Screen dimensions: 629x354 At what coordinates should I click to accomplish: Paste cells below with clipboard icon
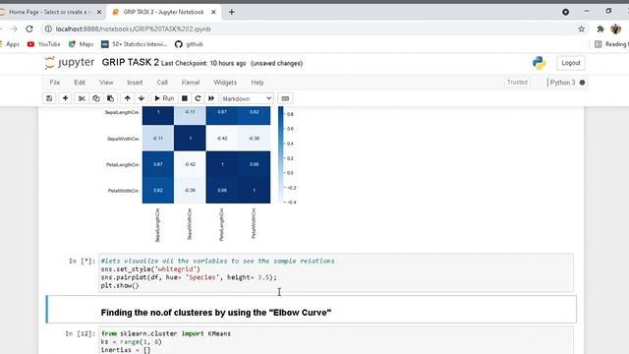[x=110, y=98]
